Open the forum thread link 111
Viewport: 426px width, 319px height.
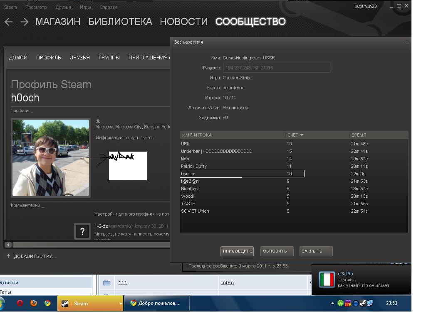[x=123, y=282]
